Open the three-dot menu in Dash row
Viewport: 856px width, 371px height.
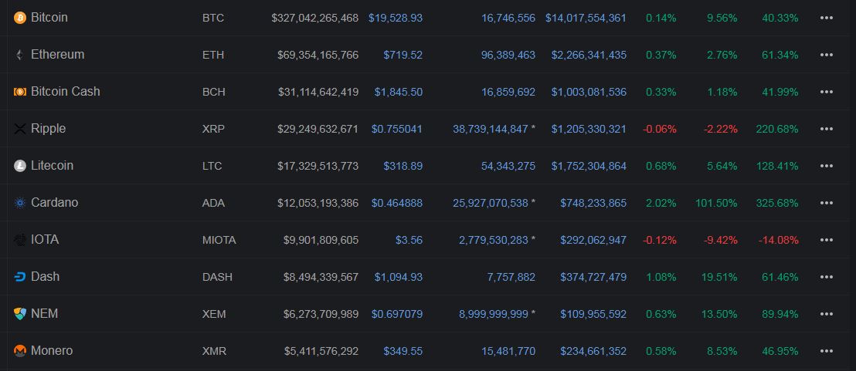tap(827, 278)
